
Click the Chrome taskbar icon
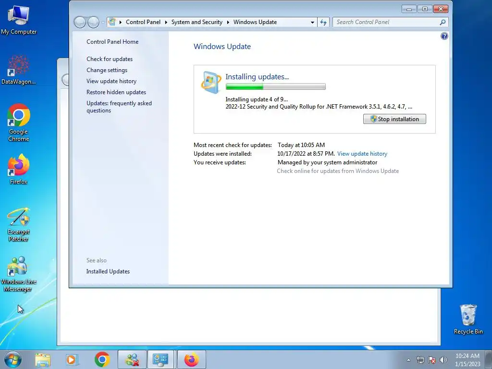pos(102,359)
